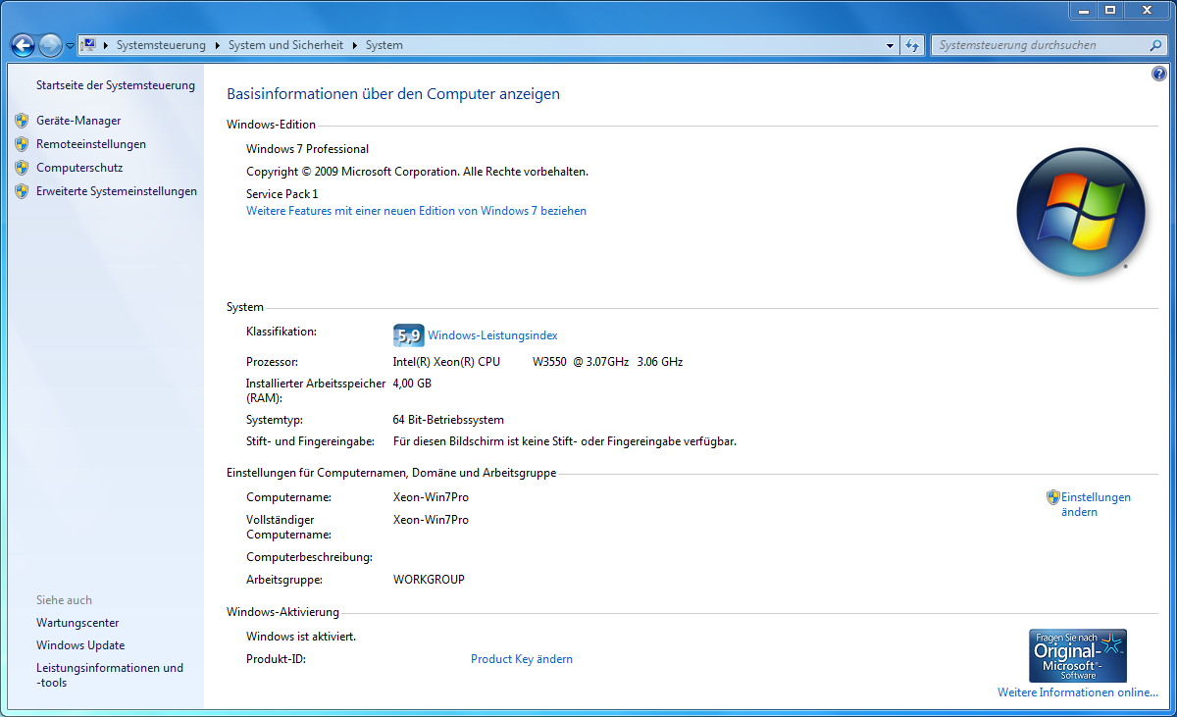This screenshot has height=717, width=1177.
Task: Select the System breadcrumb
Action: 384,45
